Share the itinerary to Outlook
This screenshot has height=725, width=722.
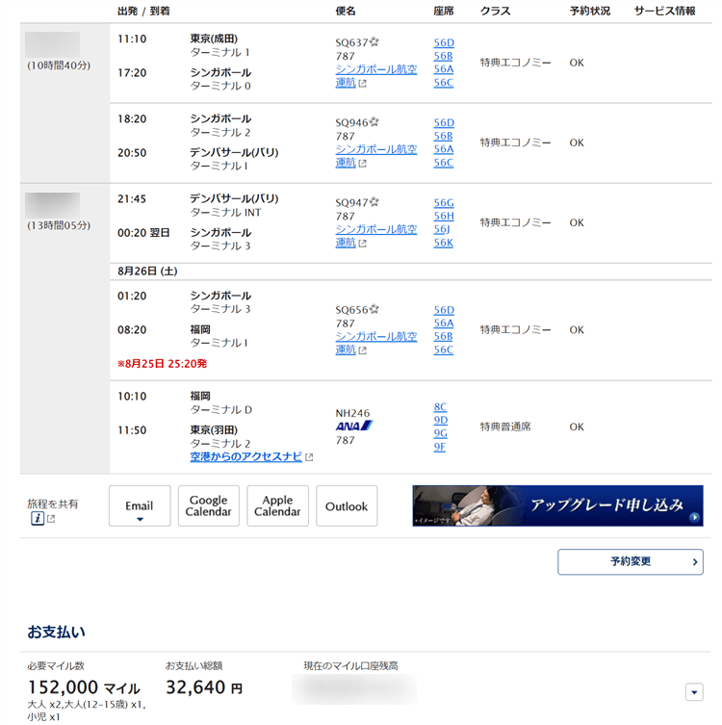(347, 506)
